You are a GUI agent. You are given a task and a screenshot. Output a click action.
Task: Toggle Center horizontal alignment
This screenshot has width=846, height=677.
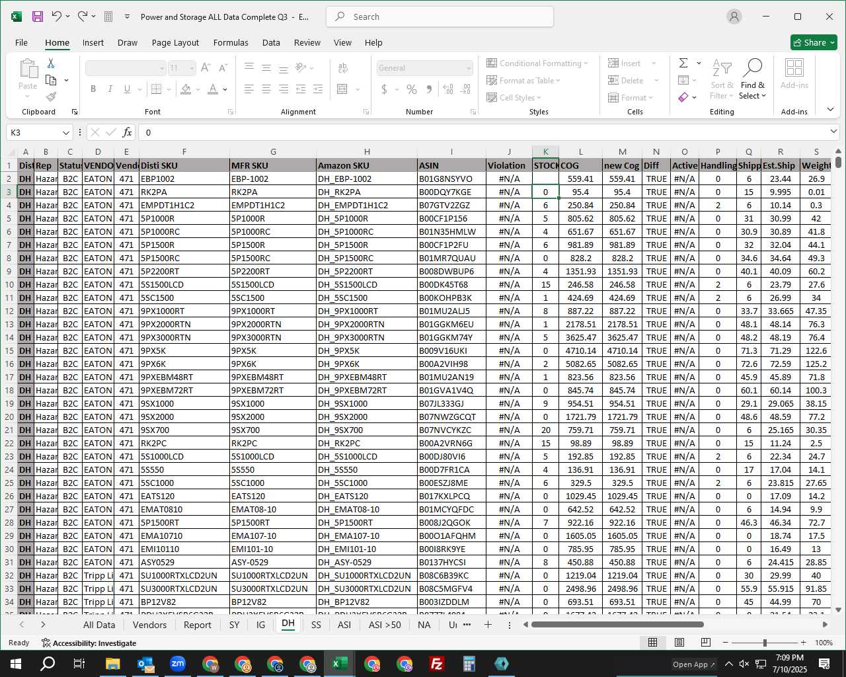pos(266,89)
